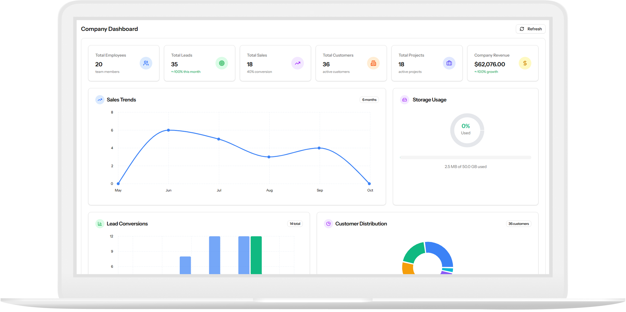
Task: Click the 6 months badge
Action: coord(369,100)
